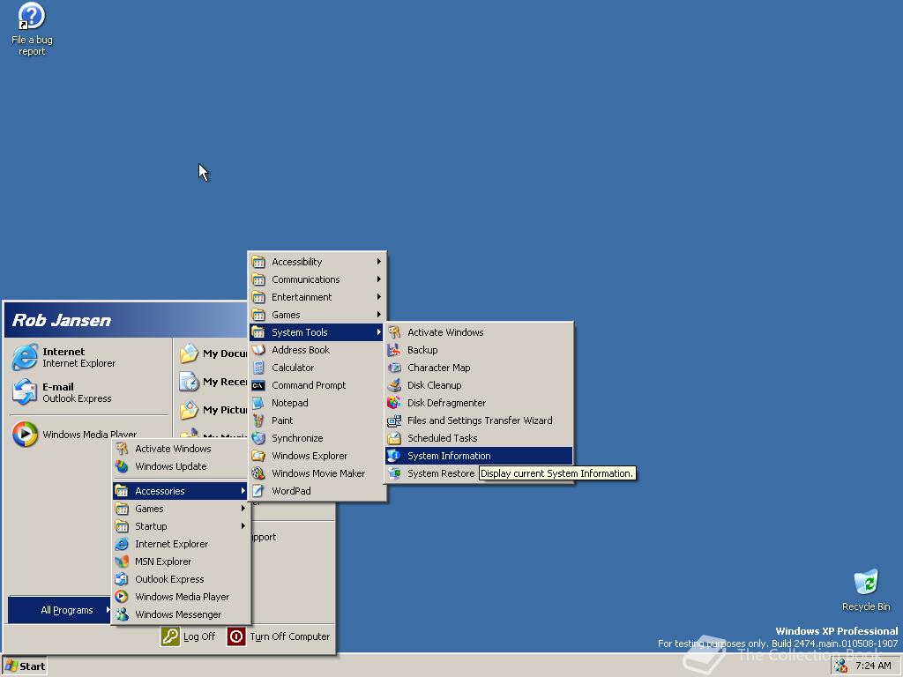The height and width of the screenshot is (677, 903).
Task: Click the Character Map icon
Action: [x=394, y=368]
